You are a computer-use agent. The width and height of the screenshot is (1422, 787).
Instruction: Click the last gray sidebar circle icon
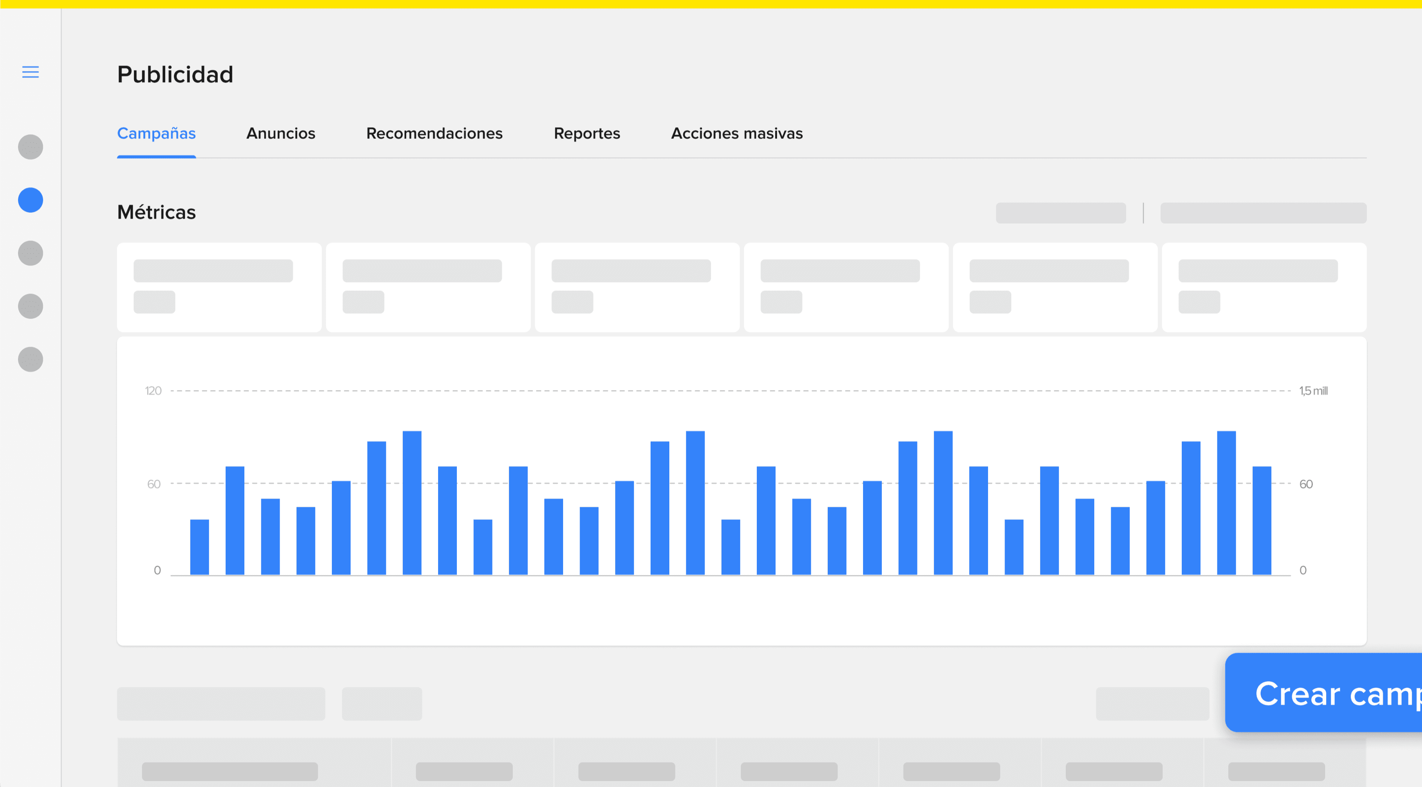click(x=30, y=359)
